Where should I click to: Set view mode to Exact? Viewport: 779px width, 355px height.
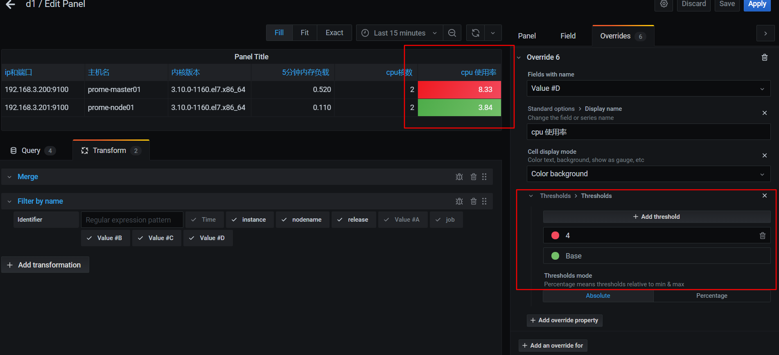click(x=334, y=33)
